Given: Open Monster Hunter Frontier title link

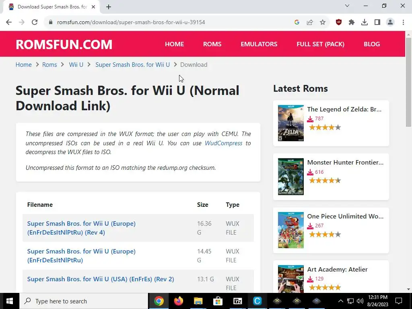Looking at the screenshot, I should point(345,163).
